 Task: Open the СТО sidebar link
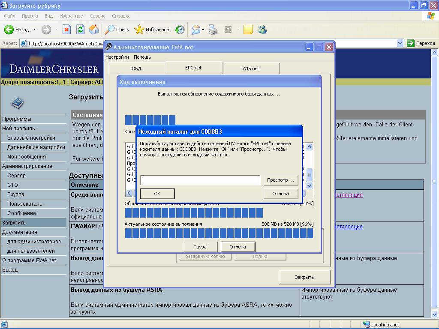[12, 185]
